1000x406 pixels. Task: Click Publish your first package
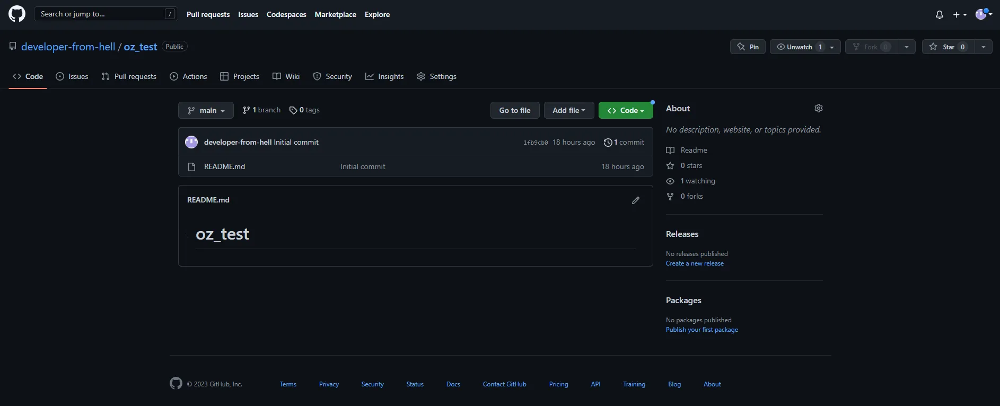702,330
